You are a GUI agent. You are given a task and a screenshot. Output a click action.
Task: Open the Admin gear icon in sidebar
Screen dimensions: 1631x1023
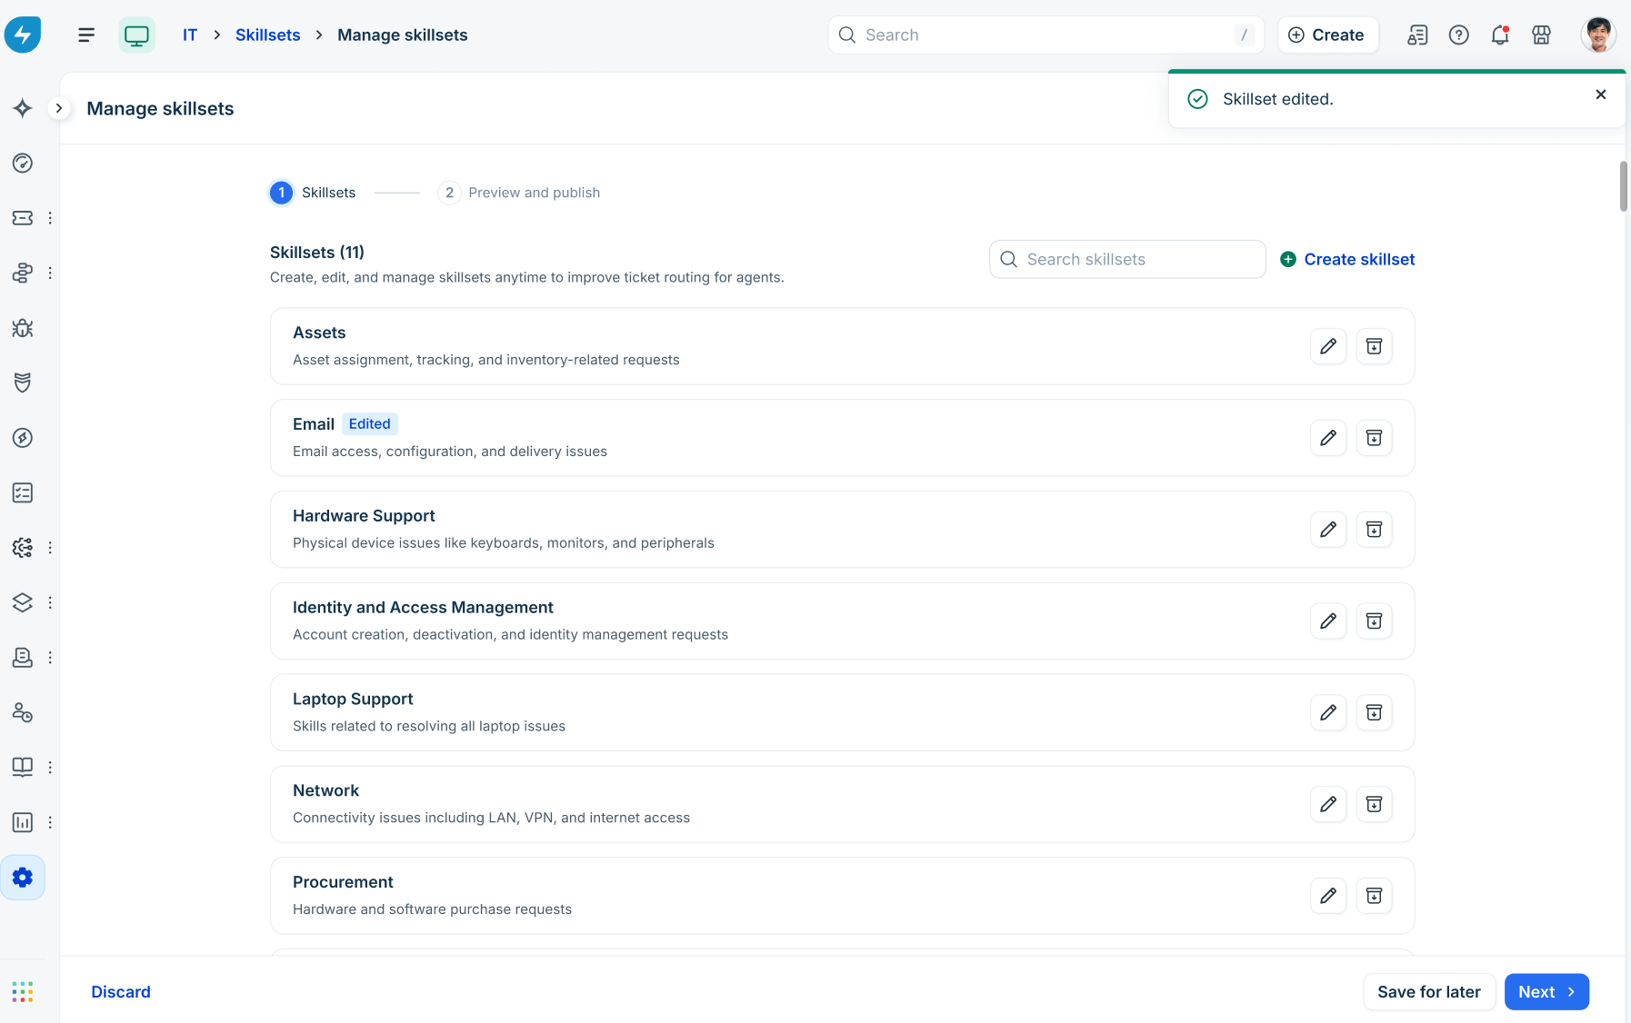coord(23,878)
